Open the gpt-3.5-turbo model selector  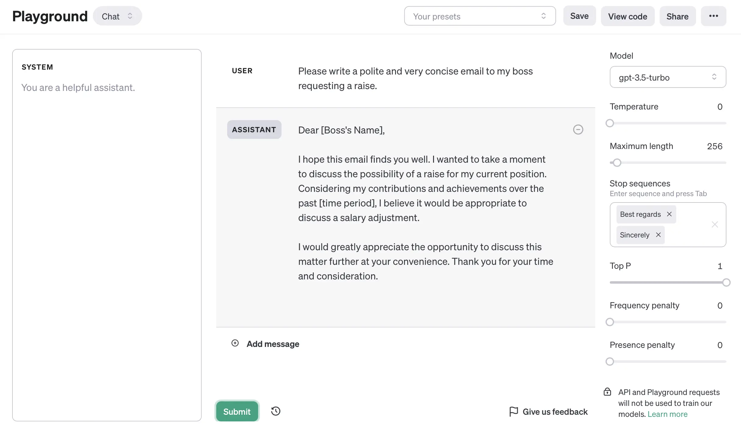(x=668, y=77)
